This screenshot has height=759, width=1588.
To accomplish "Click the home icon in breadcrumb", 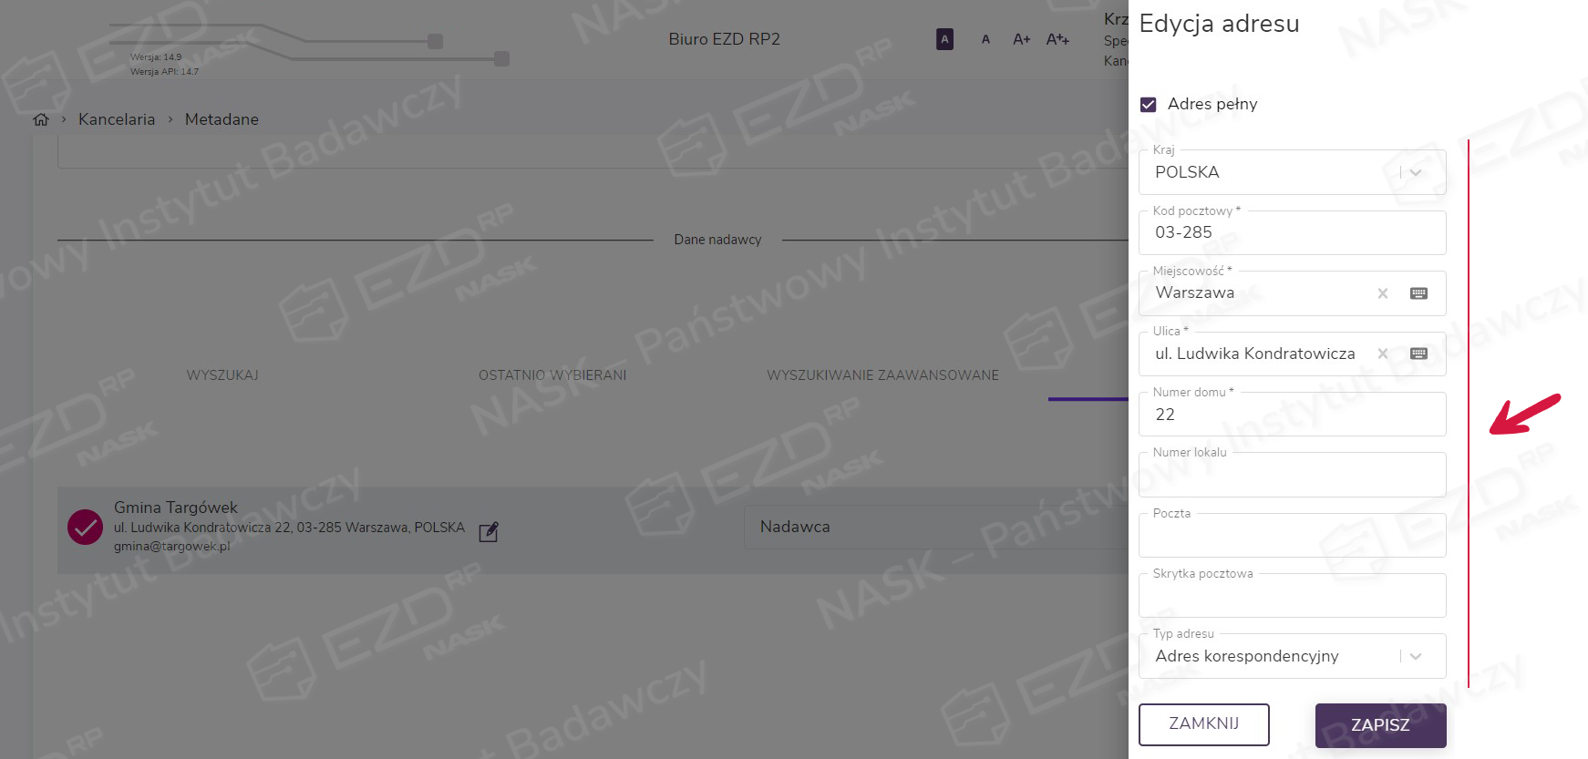I will (41, 119).
